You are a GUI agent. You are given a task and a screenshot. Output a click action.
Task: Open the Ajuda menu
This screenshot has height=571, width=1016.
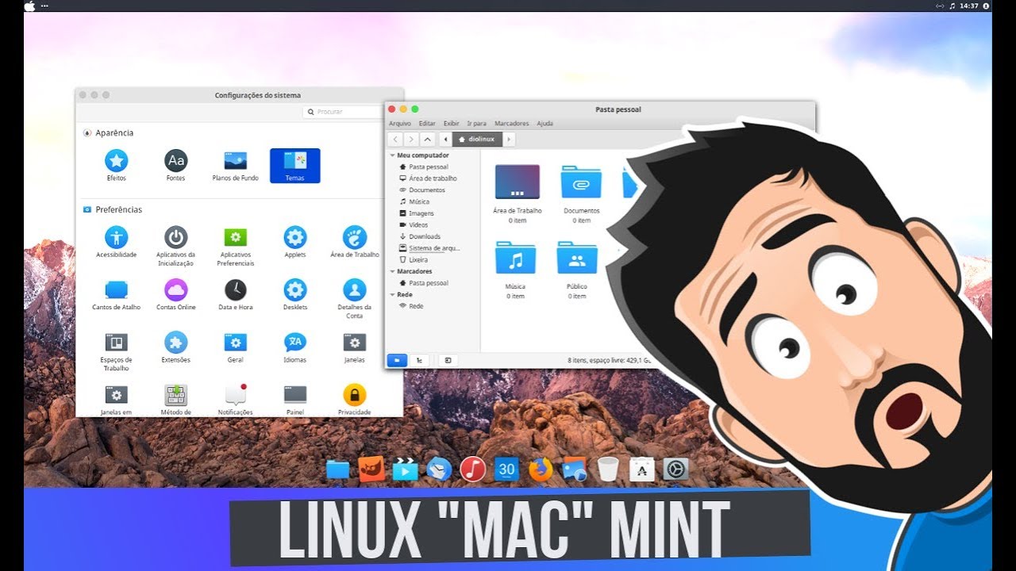[545, 124]
